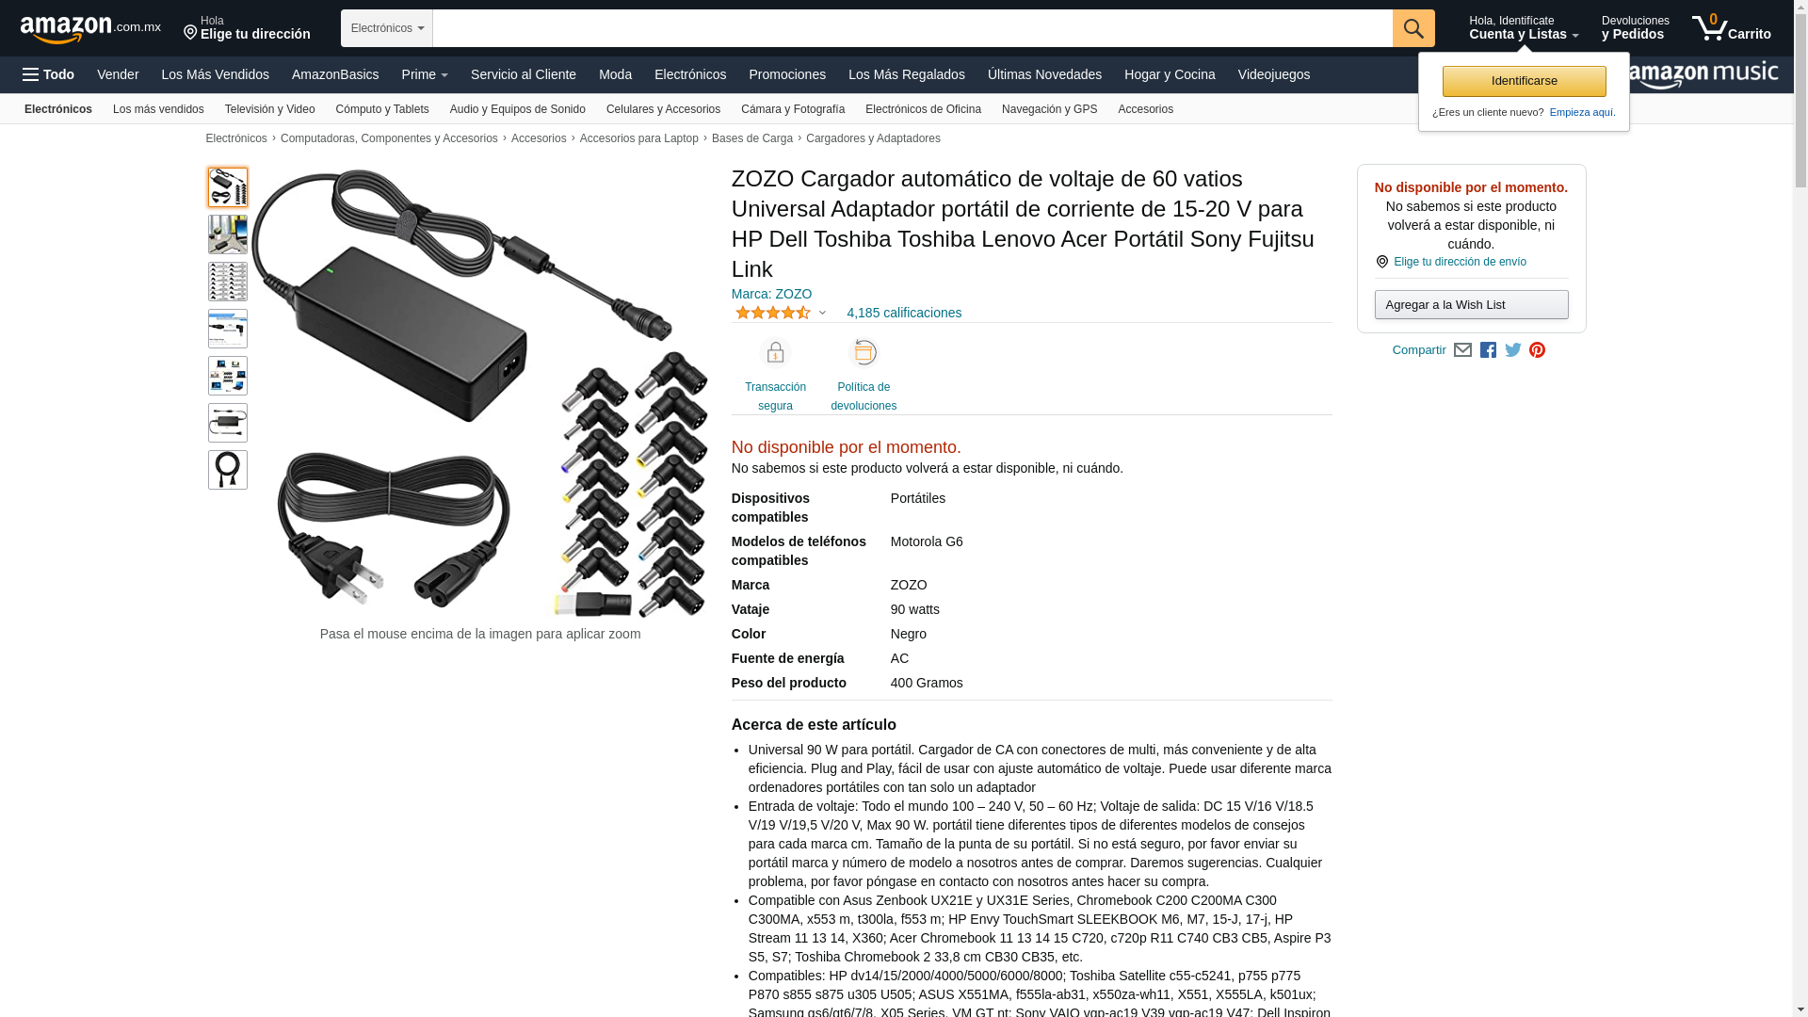Screen dimensions: 1808x1017
Task: Share the product on Twitter
Action: pyautogui.click(x=1513, y=350)
